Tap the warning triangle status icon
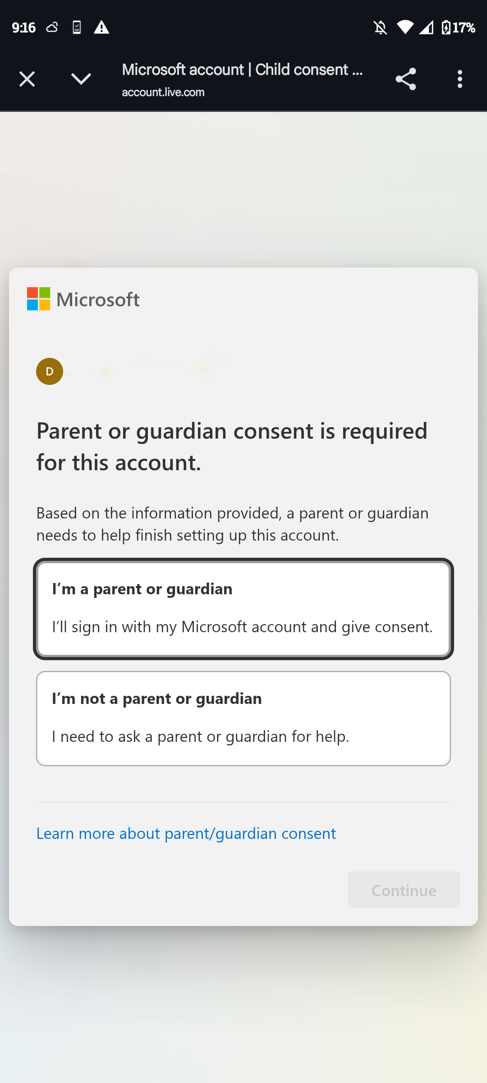487x1083 pixels. (x=101, y=28)
